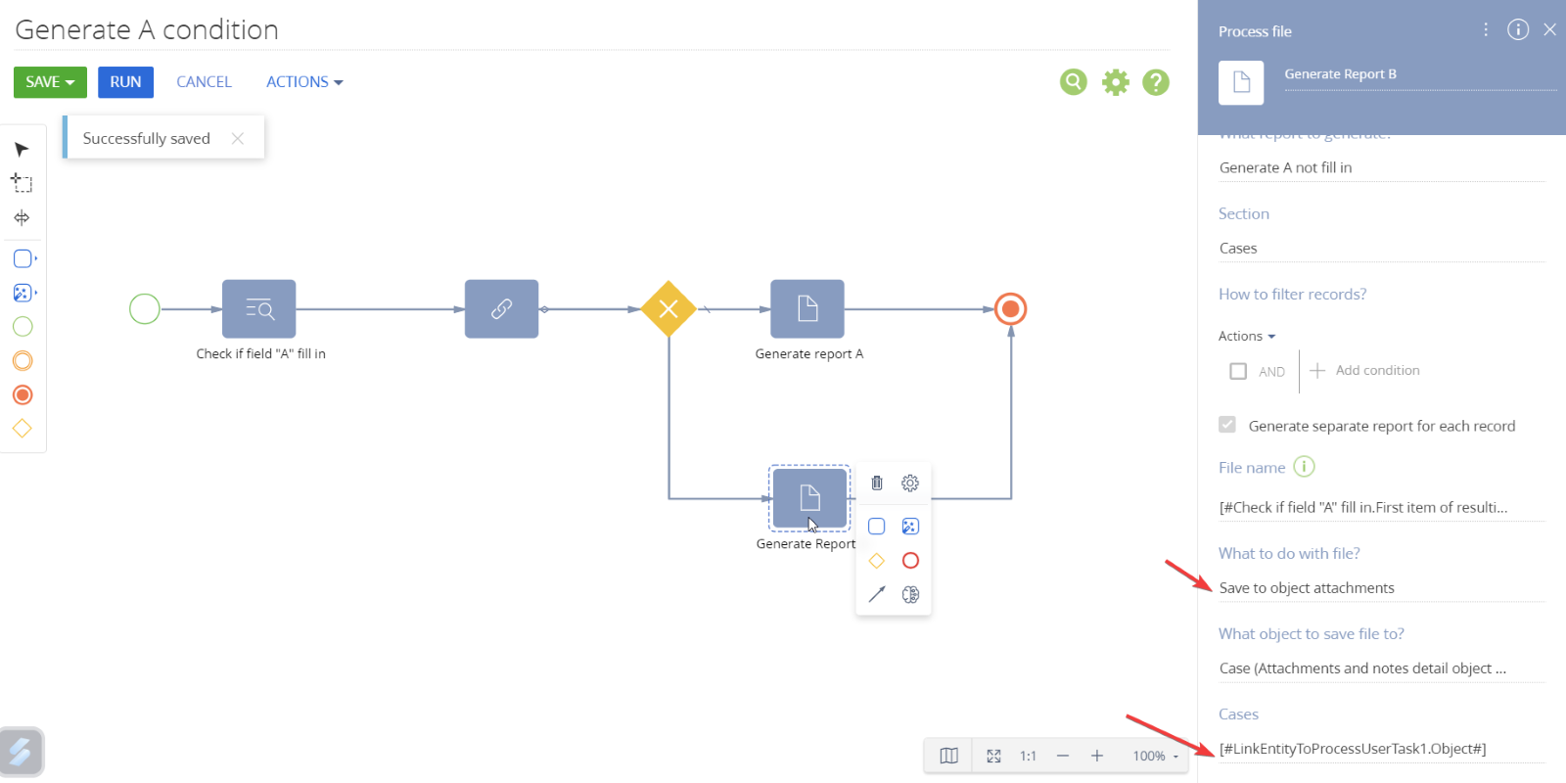Click fit-to-screen icon in zoom bar

pos(993,756)
